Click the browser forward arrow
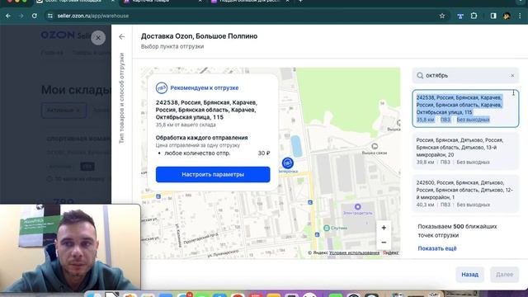This screenshot has height=297, width=528. [x=21, y=16]
